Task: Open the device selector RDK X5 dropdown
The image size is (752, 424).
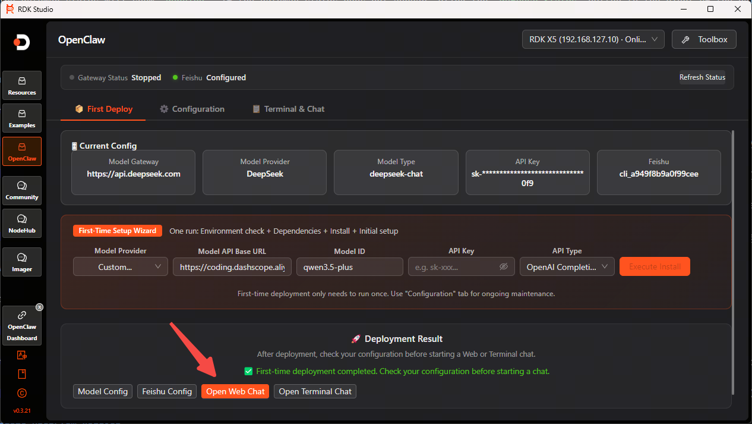Action: 593,40
